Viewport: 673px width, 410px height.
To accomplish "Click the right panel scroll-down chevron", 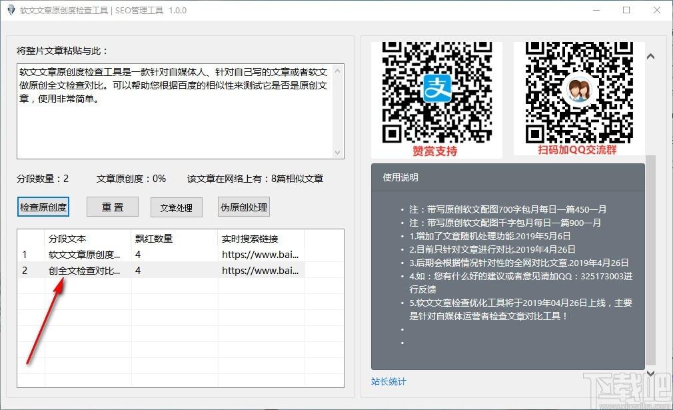I will click(x=651, y=373).
